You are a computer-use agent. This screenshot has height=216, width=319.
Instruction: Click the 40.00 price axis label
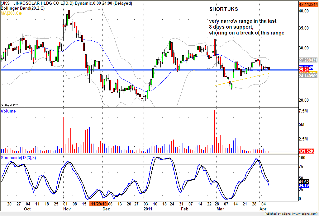click(x=304, y=11)
